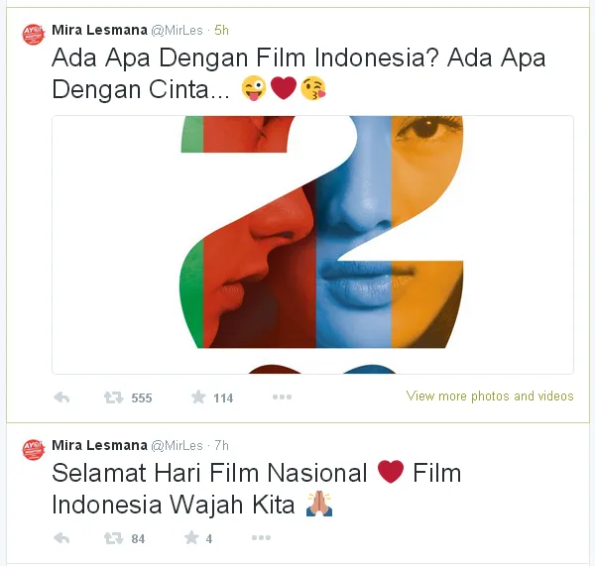The width and height of the screenshot is (595, 566).
Task: Open the 7h timestamp permalink
Action: 221,445
